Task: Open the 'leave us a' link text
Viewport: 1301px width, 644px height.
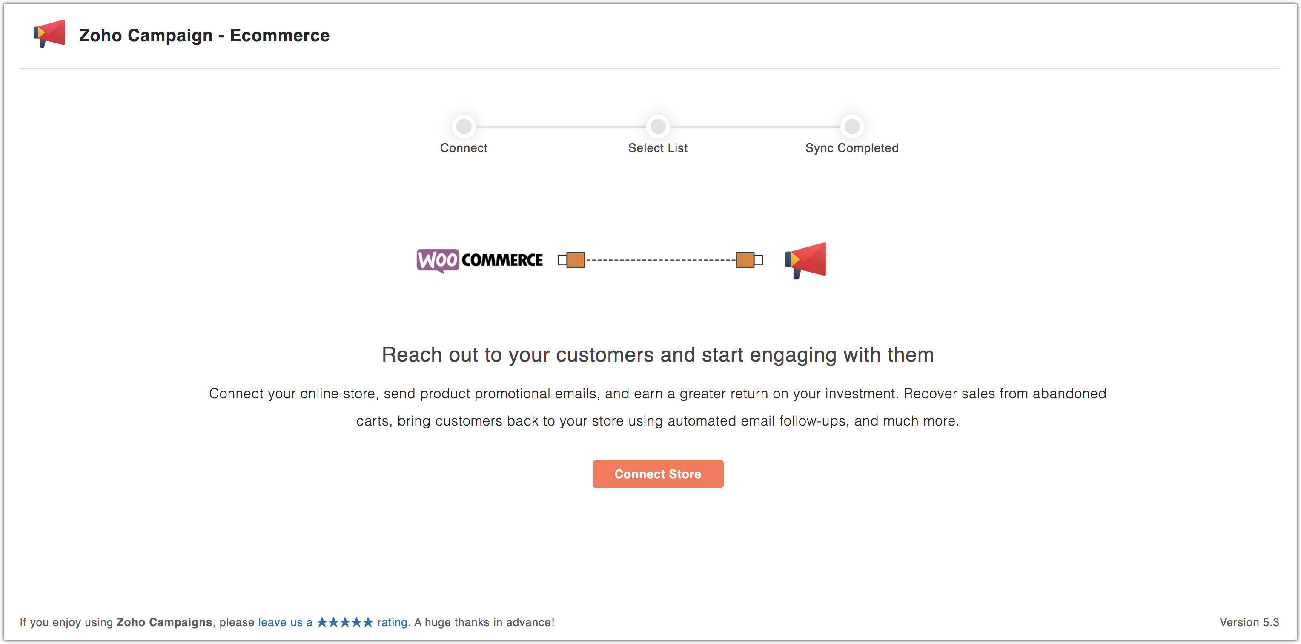Action: 285,622
